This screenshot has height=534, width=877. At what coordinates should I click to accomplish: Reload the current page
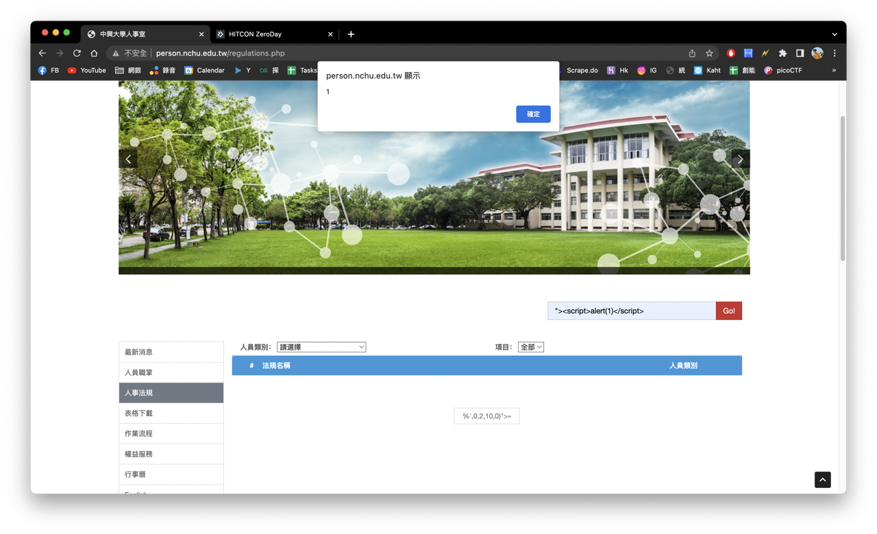click(77, 53)
